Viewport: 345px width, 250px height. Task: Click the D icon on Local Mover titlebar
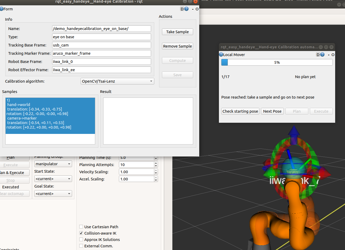point(318,54)
